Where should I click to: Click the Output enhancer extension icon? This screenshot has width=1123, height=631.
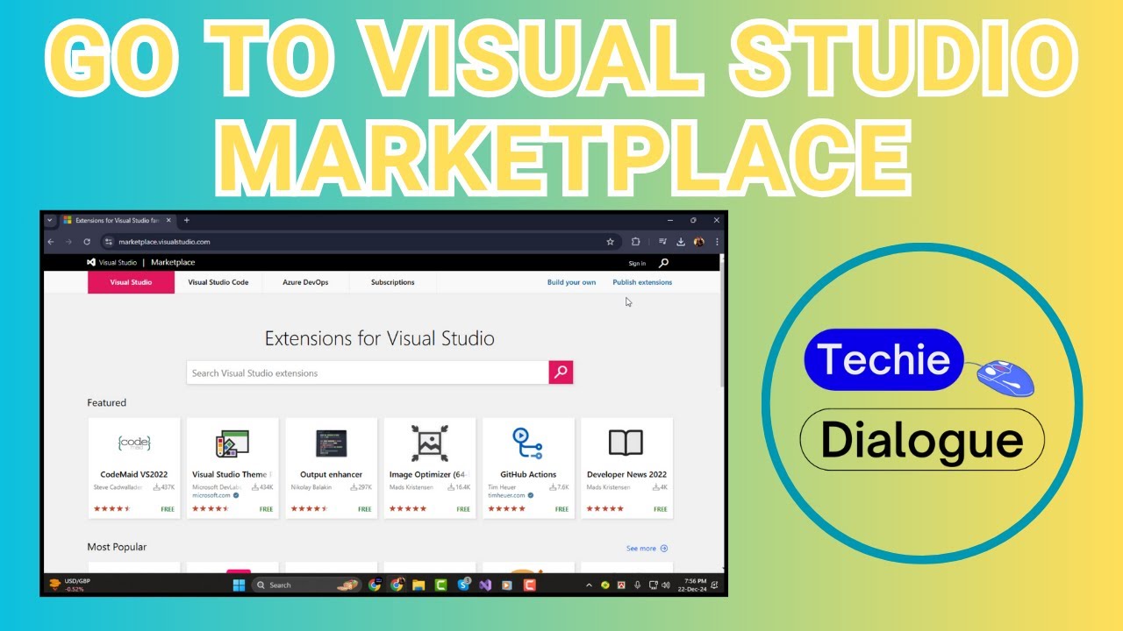332,443
